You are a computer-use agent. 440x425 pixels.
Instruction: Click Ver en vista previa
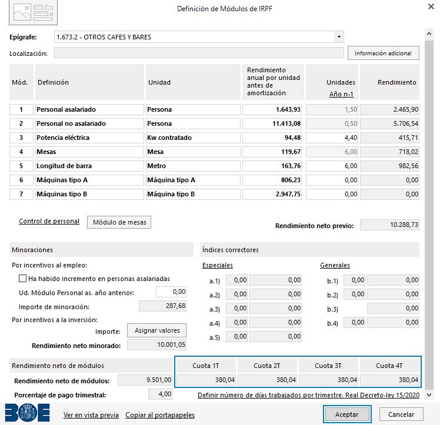pyautogui.click(x=91, y=415)
